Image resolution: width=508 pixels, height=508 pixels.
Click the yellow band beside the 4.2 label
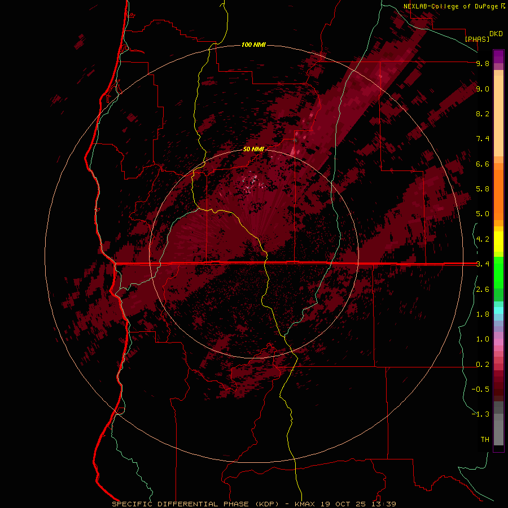pyautogui.click(x=498, y=242)
